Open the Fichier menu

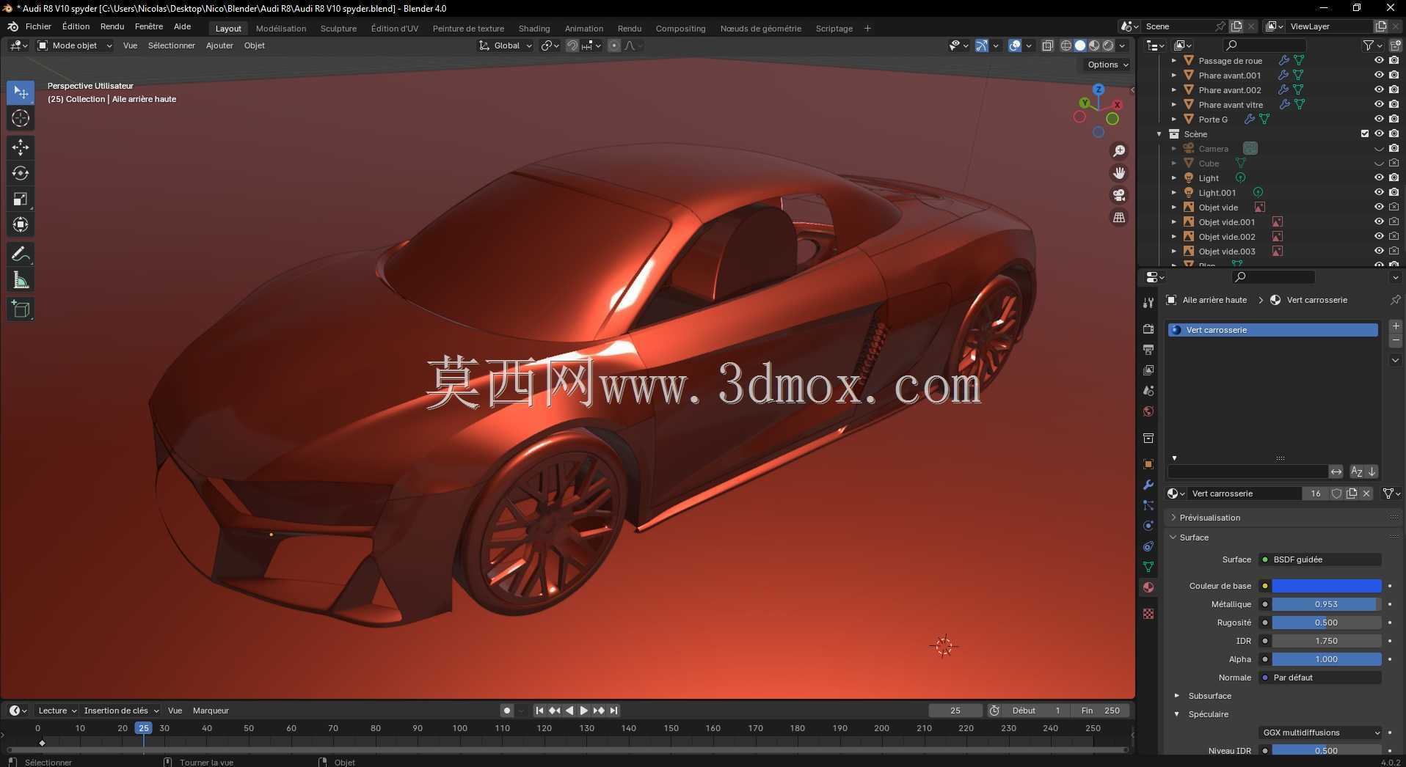pyautogui.click(x=38, y=26)
